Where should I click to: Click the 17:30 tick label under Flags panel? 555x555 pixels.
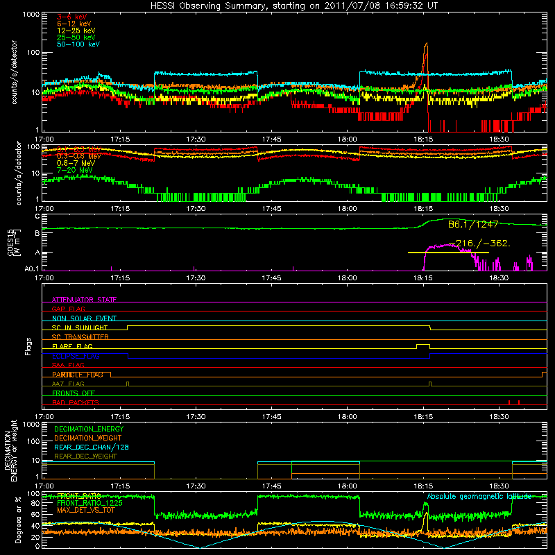[x=196, y=417]
